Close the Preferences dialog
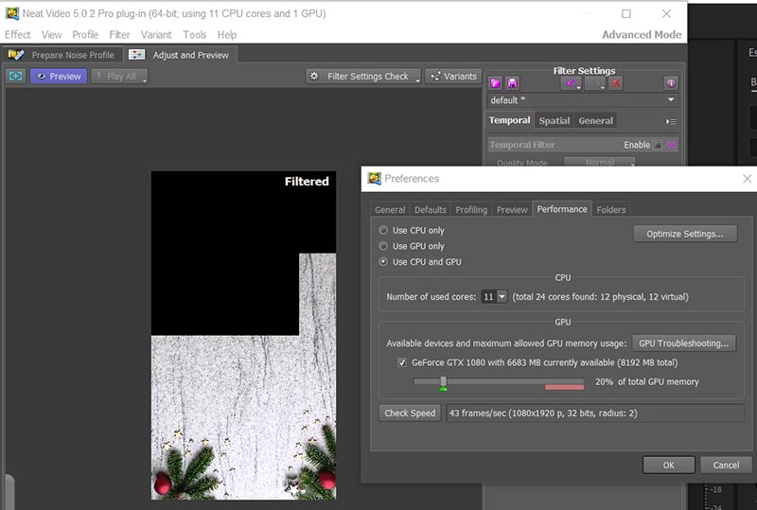 pyautogui.click(x=747, y=179)
